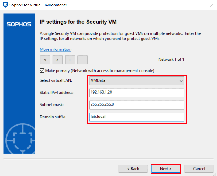Click the Subnet mask field

click(137, 105)
